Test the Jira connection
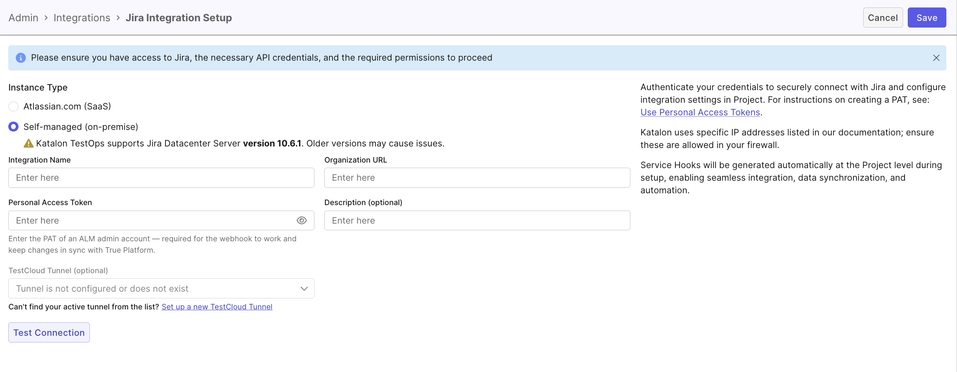 pyautogui.click(x=49, y=333)
